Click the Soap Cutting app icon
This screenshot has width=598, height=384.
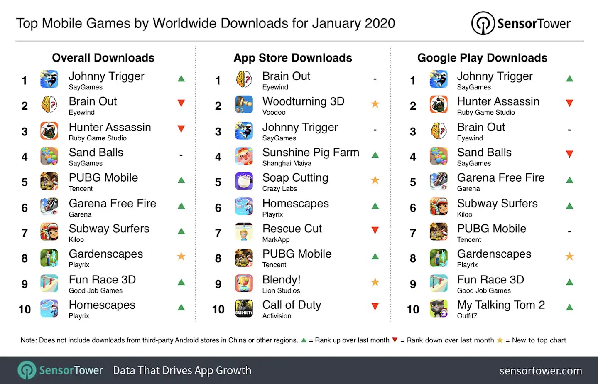(244, 181)
